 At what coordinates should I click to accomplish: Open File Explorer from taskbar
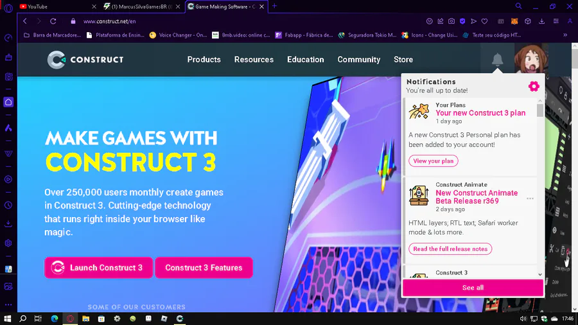85,319
